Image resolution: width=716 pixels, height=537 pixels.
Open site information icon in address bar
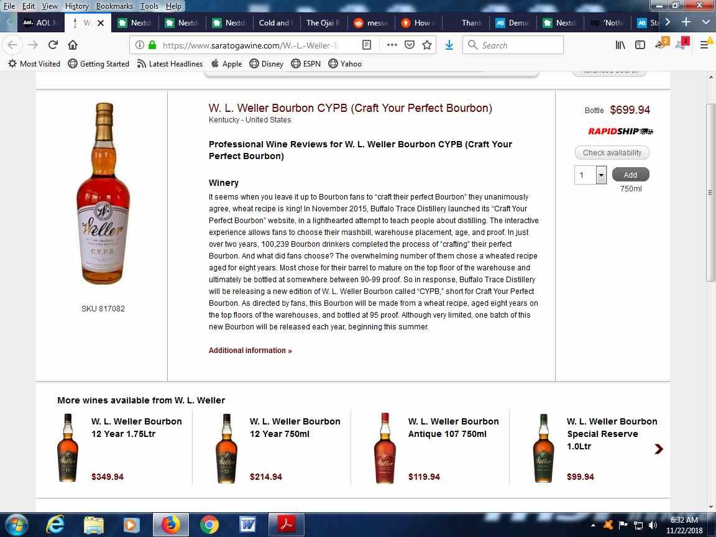[x=140, y=45]
